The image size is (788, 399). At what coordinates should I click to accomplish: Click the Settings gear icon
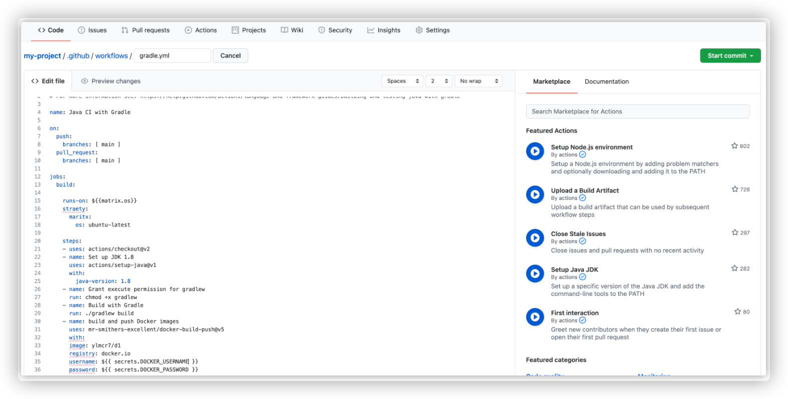[x=419, y=30]
